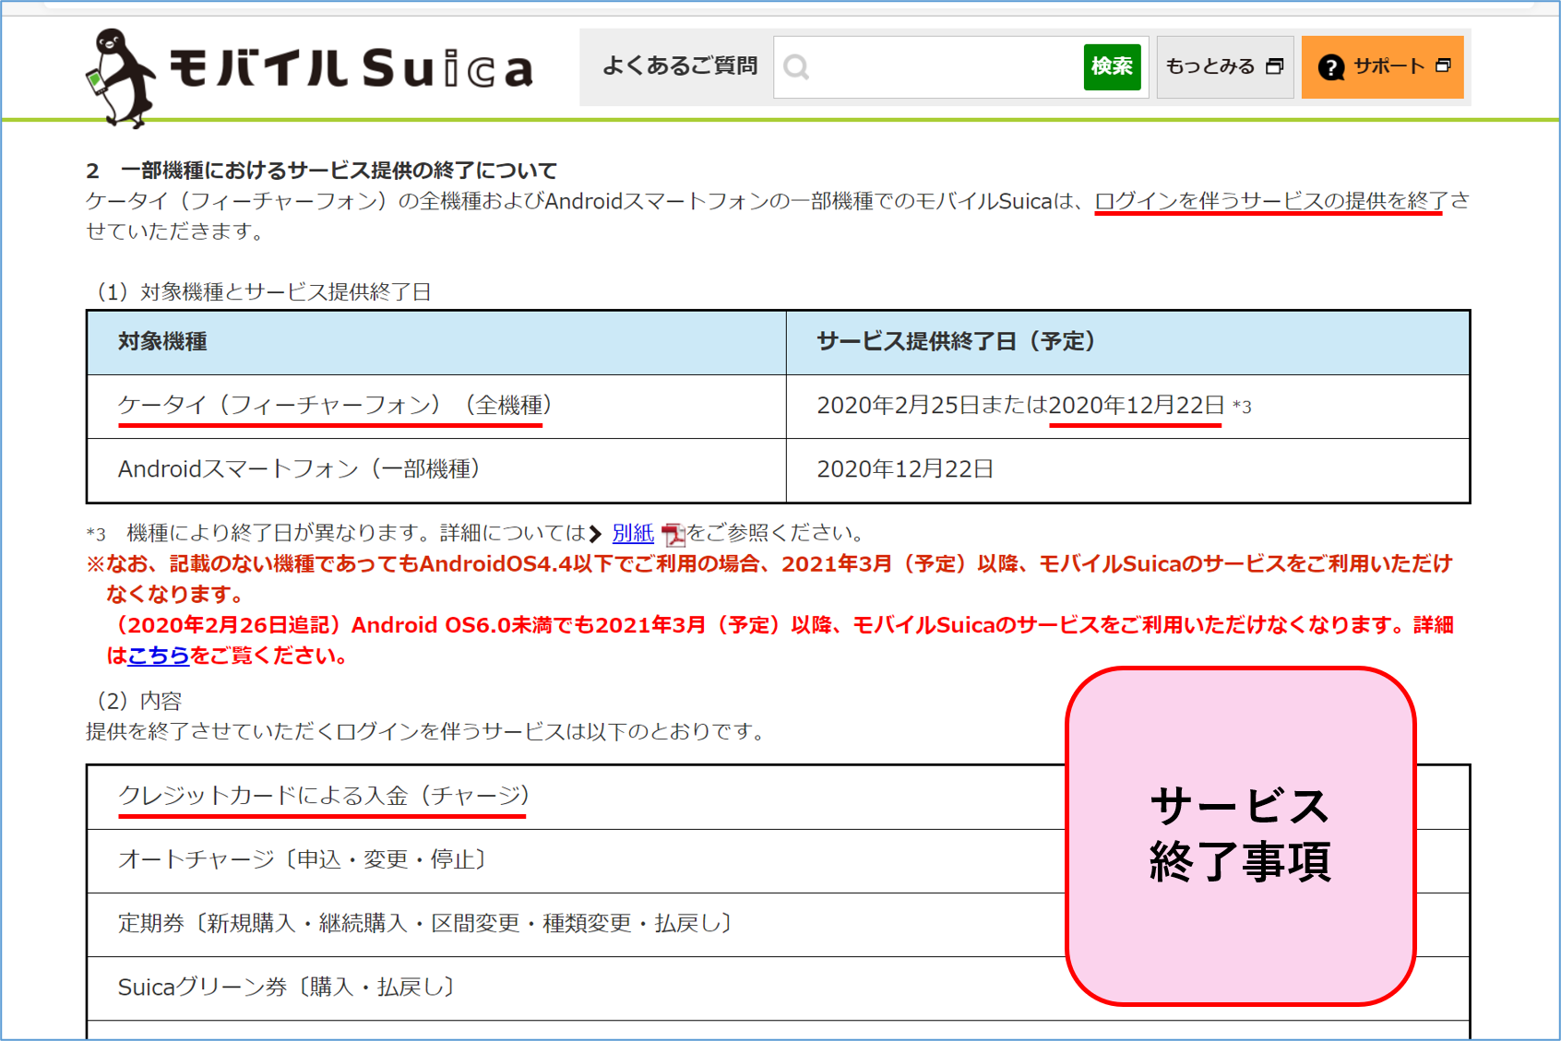Click the Mobile Suica penguin logo
This screenshot has height=1041, width=1561.
120,77
